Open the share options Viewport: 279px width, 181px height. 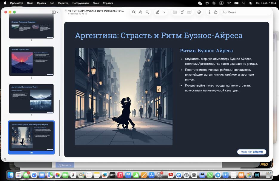coord(216,12)
